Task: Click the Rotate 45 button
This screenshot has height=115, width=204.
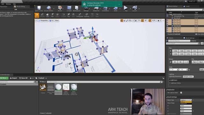Action: tap(175, 62)
